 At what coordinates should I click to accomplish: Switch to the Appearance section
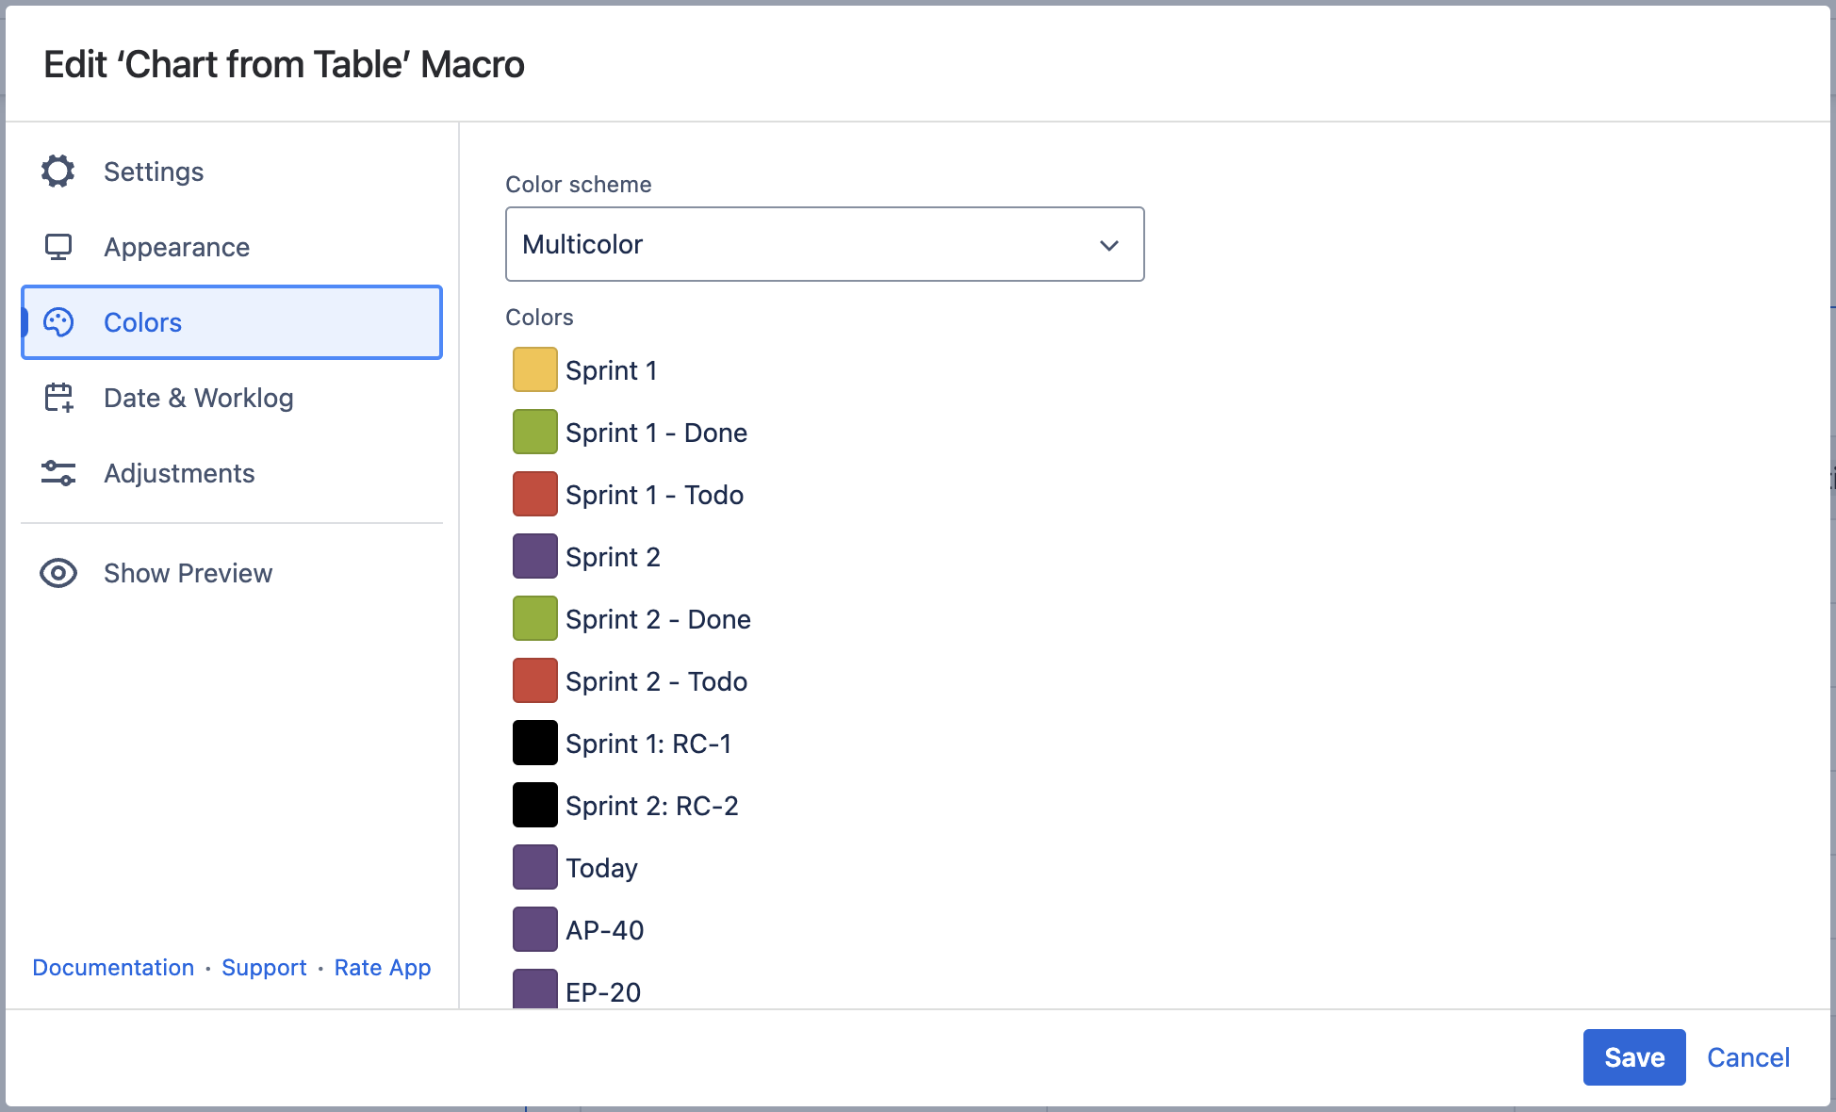click(176, 247)
